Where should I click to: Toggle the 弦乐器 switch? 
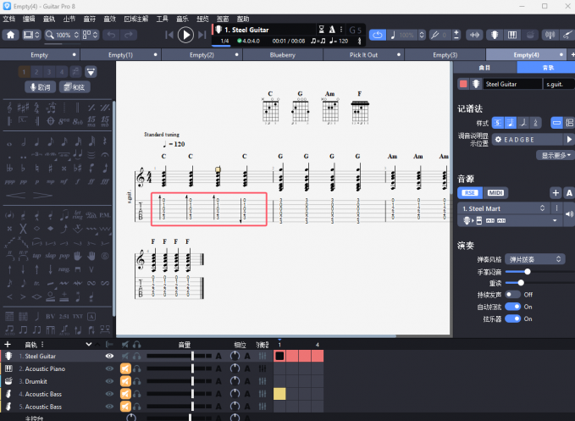[x=512, y=319]
